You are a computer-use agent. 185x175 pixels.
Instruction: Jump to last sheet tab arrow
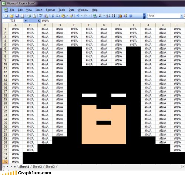[x=15, y=166]
